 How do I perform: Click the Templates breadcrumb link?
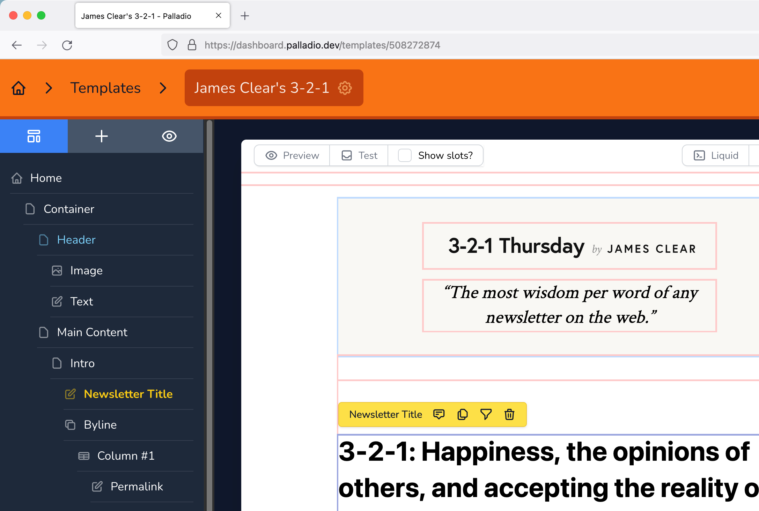(105, 88)
